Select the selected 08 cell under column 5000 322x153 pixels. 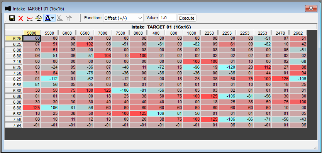coord(32,38)
